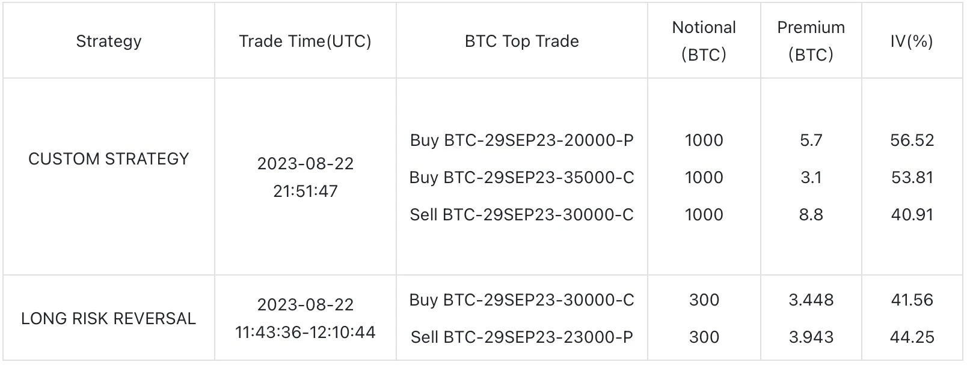Viewport: 967px width, 365px height.
Task: Click the IV(%) column header
Action: pos(912,41)
